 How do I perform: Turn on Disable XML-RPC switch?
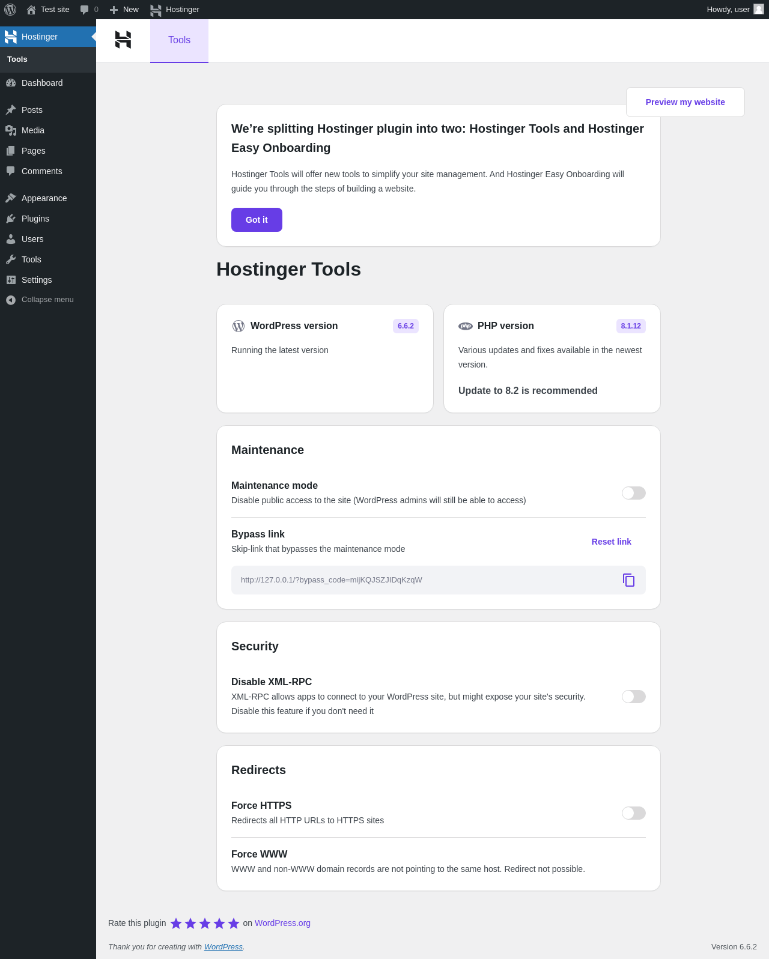point(634,697)
